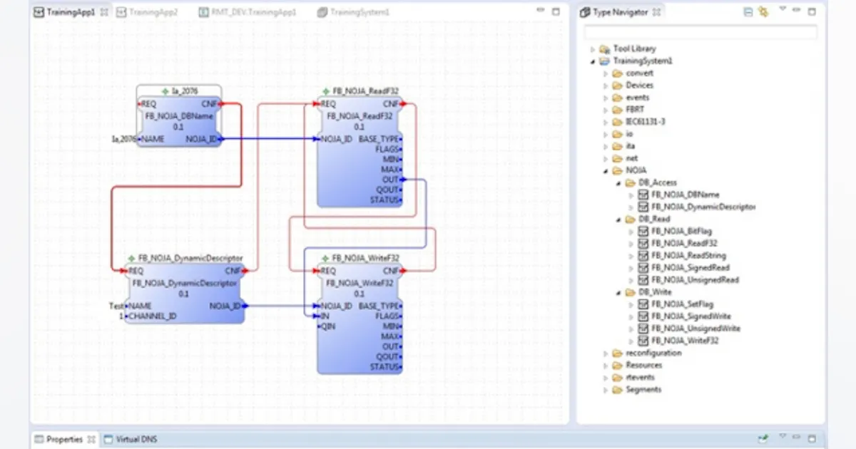Collapse the NOJA folder node
856x449 pixels.
click(605, 171)
